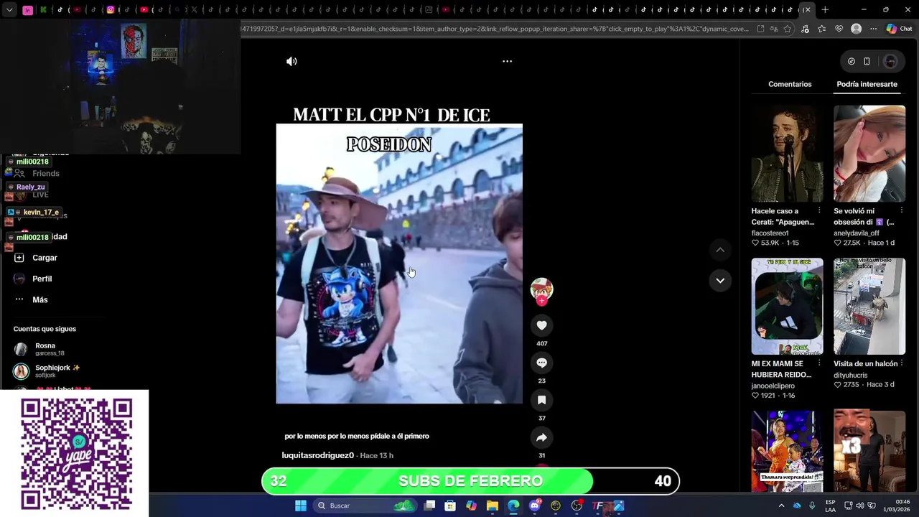Viewport: 919px width, 517px height.
Task: Open browser Settings and more ellipsis
Action: (x=873, y=29)
